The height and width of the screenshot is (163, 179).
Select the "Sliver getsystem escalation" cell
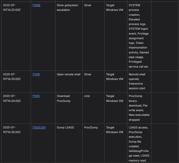click(67, 7)
